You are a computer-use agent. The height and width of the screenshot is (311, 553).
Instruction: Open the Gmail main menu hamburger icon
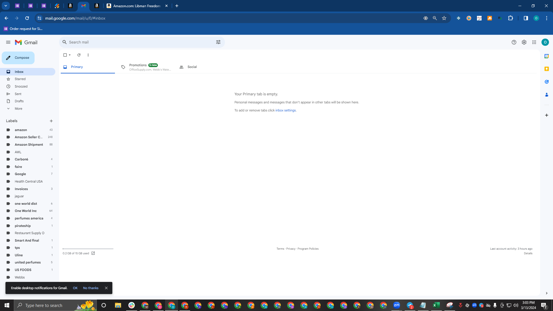[x=8, y=42]
